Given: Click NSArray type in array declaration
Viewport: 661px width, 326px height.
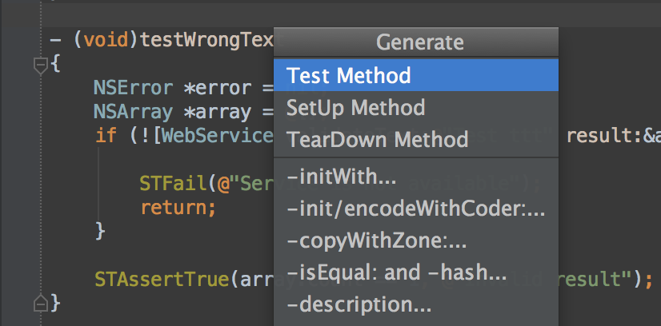Looking at the screenshot, I should point(133,112).
